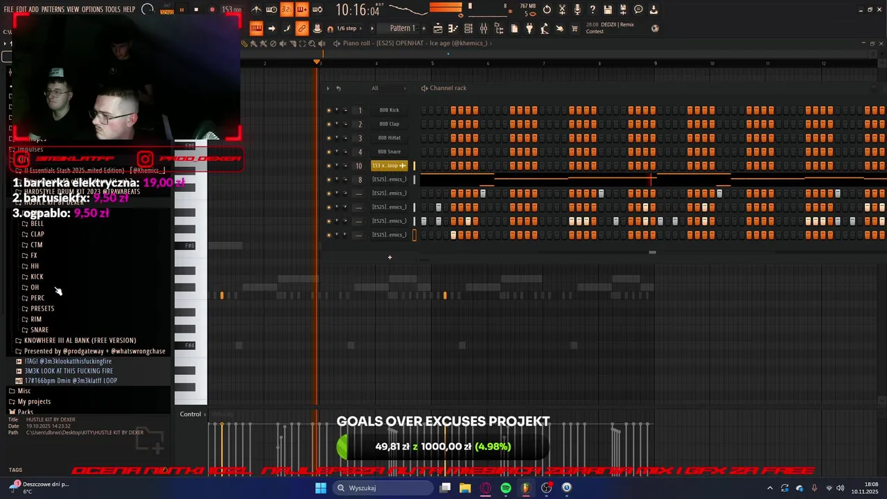
Task: Open the SNARE folder in the browser
Action: point(39,330)
